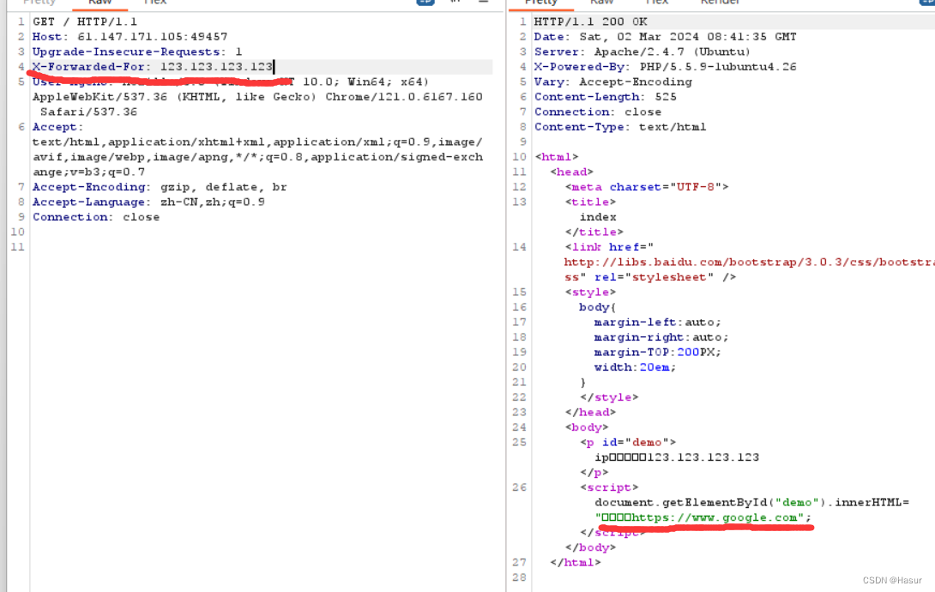
Task: Click the 'Content-Type: text/html' response header
Action: pyautogui.click(x=620, y=126)
